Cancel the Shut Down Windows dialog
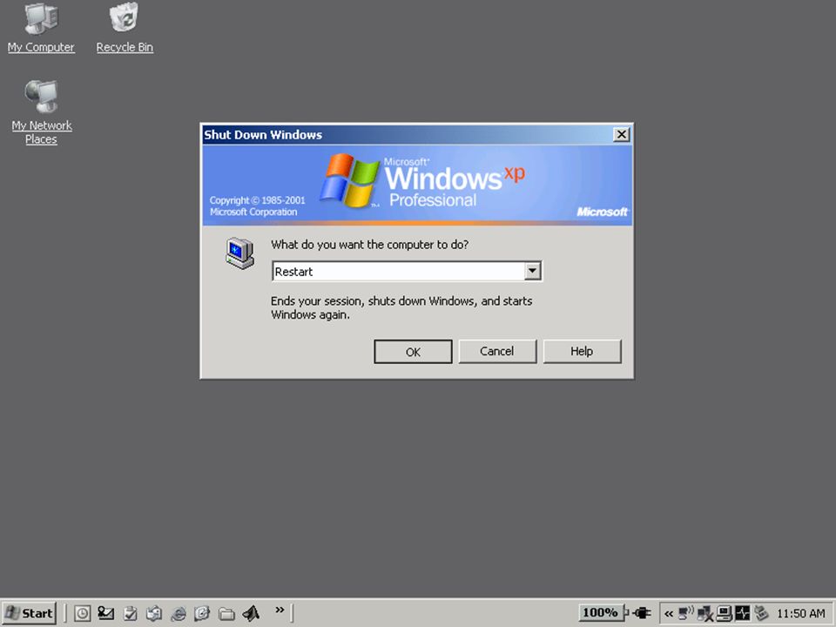The height and width of the screenshot is (627, 836). pos(497,351)
